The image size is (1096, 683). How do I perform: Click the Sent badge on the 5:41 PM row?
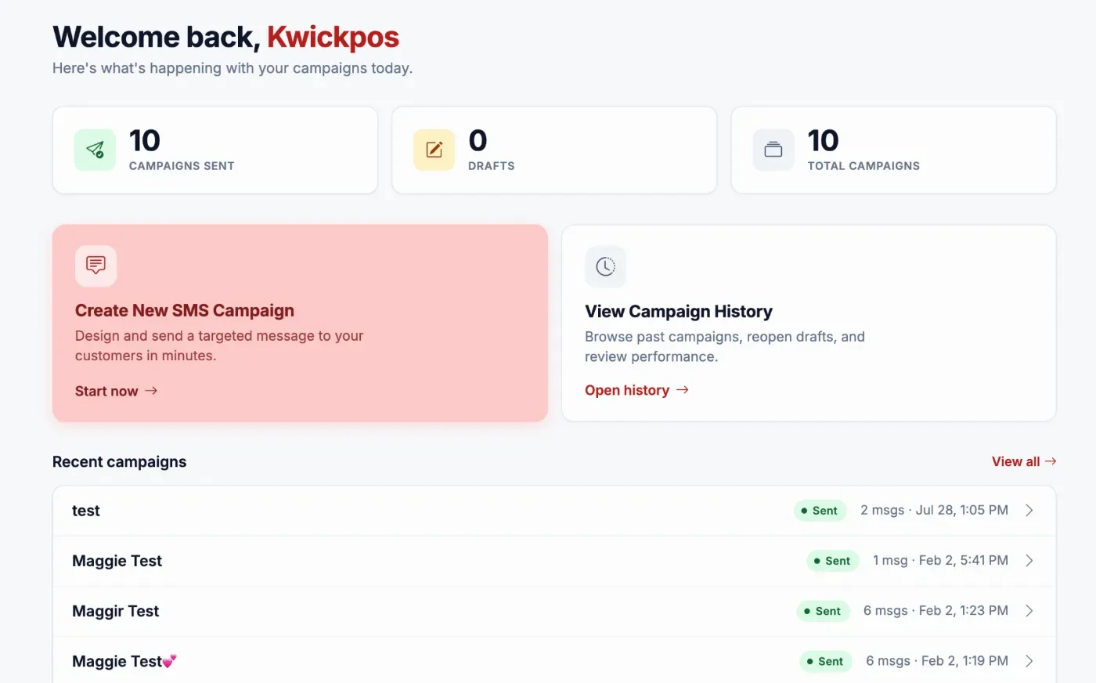(x=832, y=561)
